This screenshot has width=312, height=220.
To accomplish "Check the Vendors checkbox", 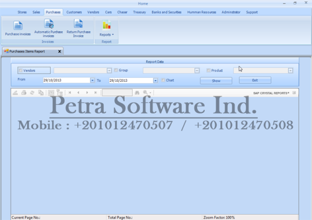I will click(20, 70).
